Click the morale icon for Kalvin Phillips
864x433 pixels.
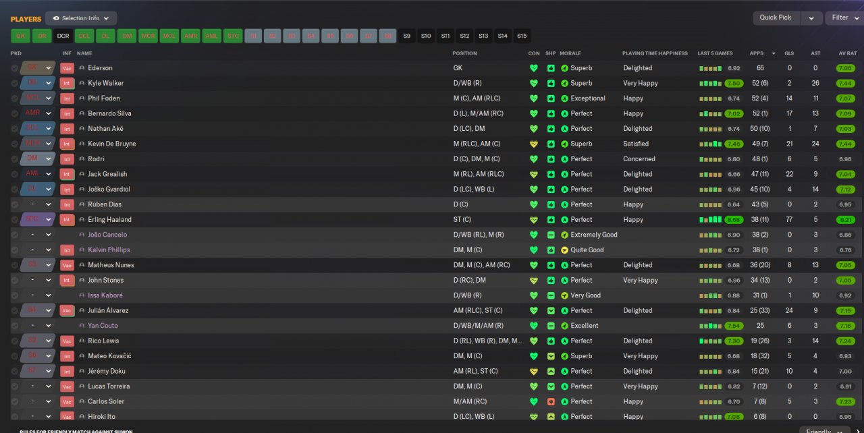click(564, 250)
